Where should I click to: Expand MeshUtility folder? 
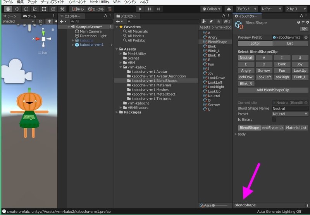121,54
